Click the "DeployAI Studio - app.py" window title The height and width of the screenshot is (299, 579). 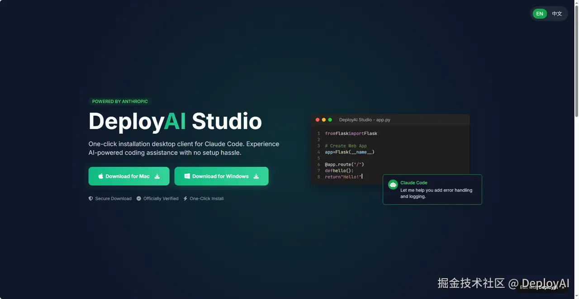365,120
